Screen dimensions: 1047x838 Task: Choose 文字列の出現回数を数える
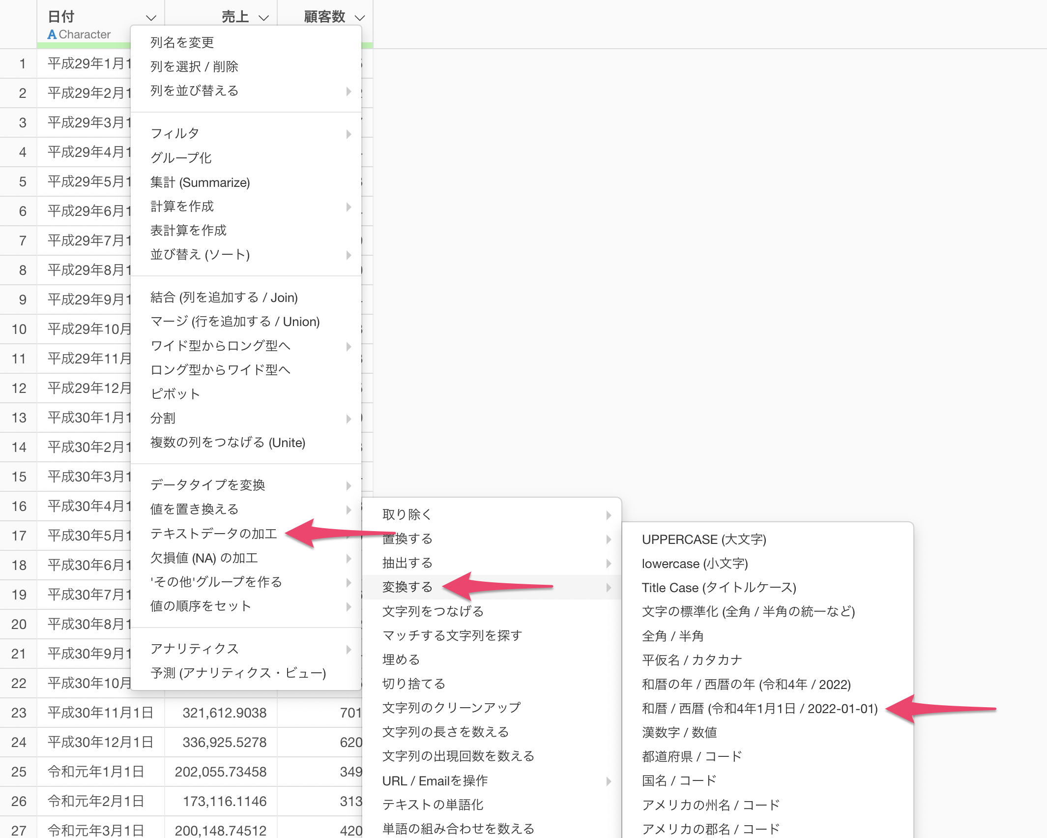tap(492, 756)
